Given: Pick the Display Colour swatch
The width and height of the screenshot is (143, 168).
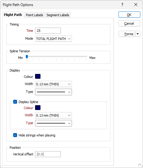Looking at the screenshot, I should click(38, 76).
